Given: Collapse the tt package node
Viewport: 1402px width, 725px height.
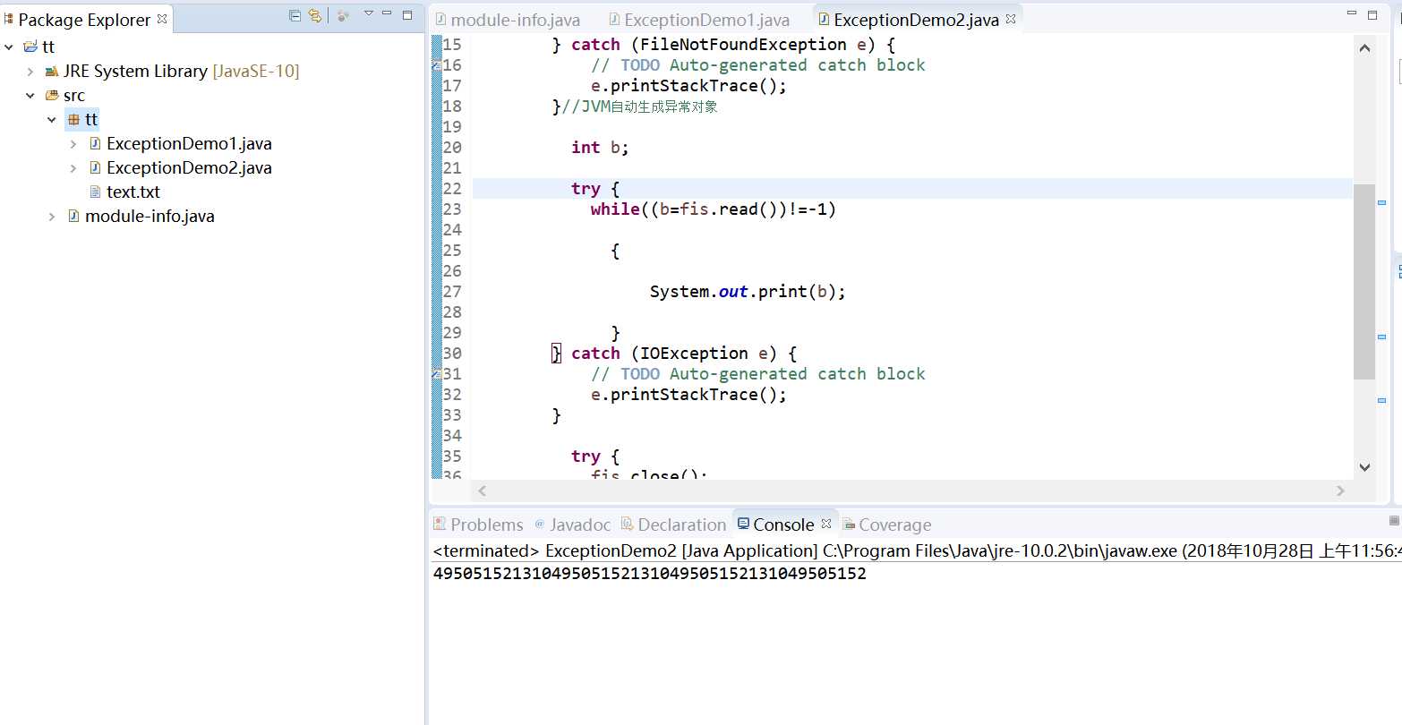Looking at the screenshot, I should (52, 119).
